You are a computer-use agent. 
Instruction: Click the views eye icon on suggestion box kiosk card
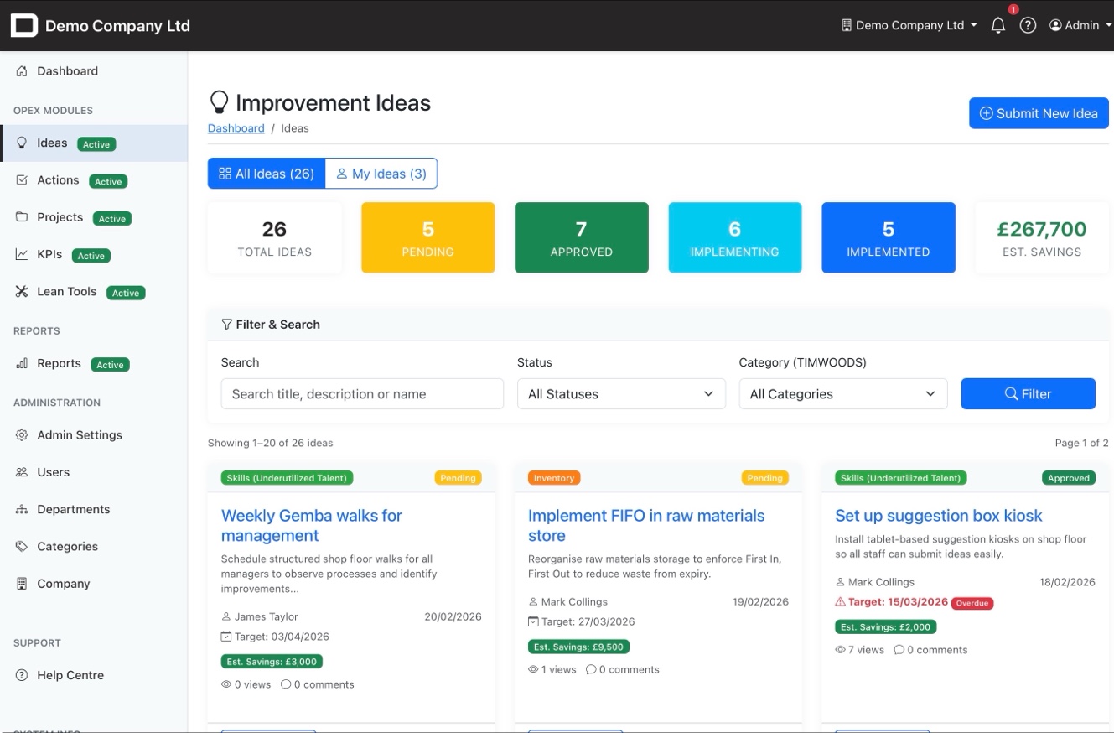point(840,649)
